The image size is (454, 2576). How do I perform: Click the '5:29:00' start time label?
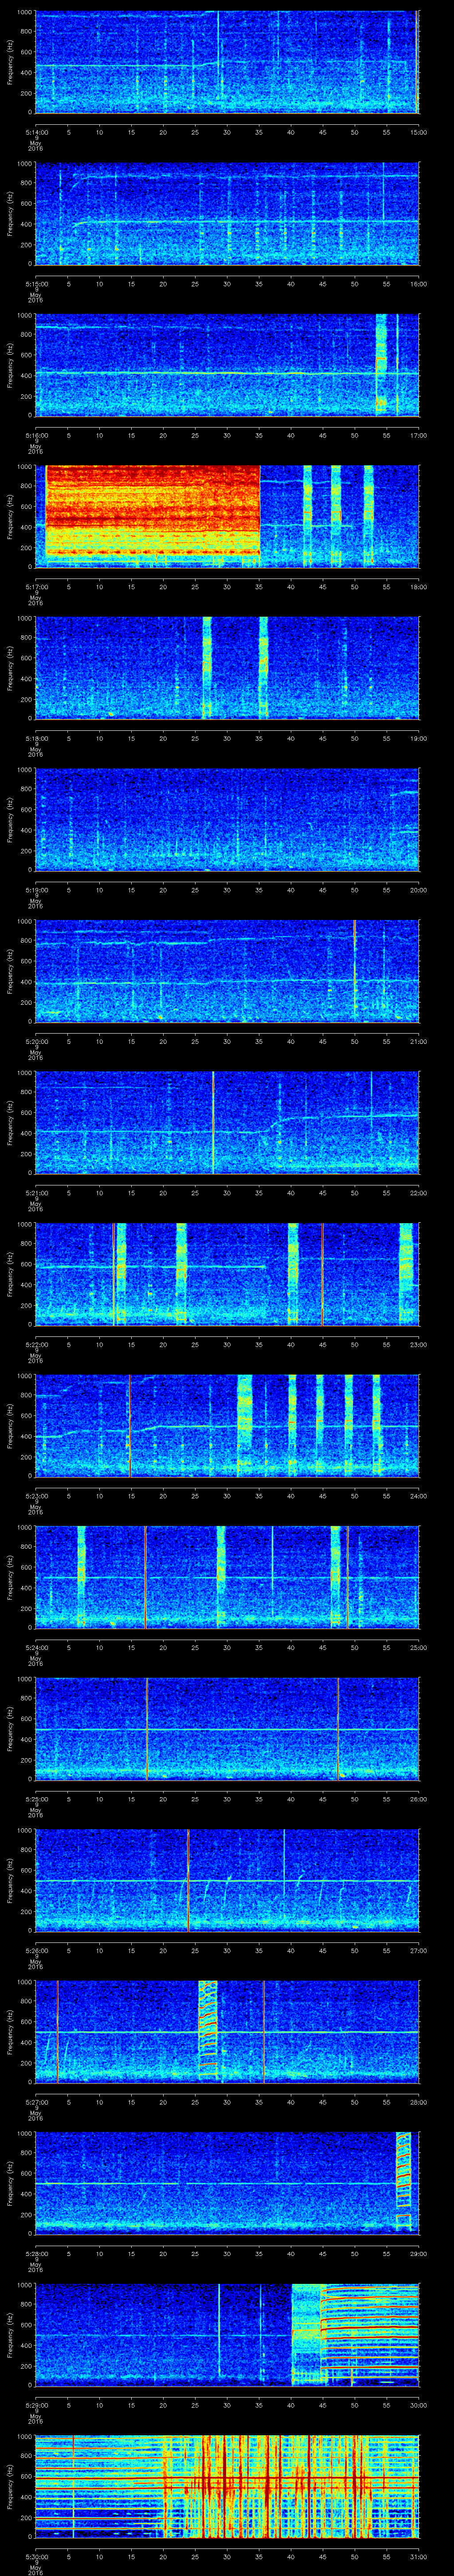pos(36,2405)
